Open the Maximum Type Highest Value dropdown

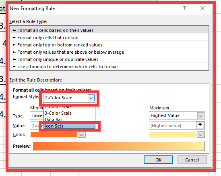pyautogui.click(x=200, y=116)
